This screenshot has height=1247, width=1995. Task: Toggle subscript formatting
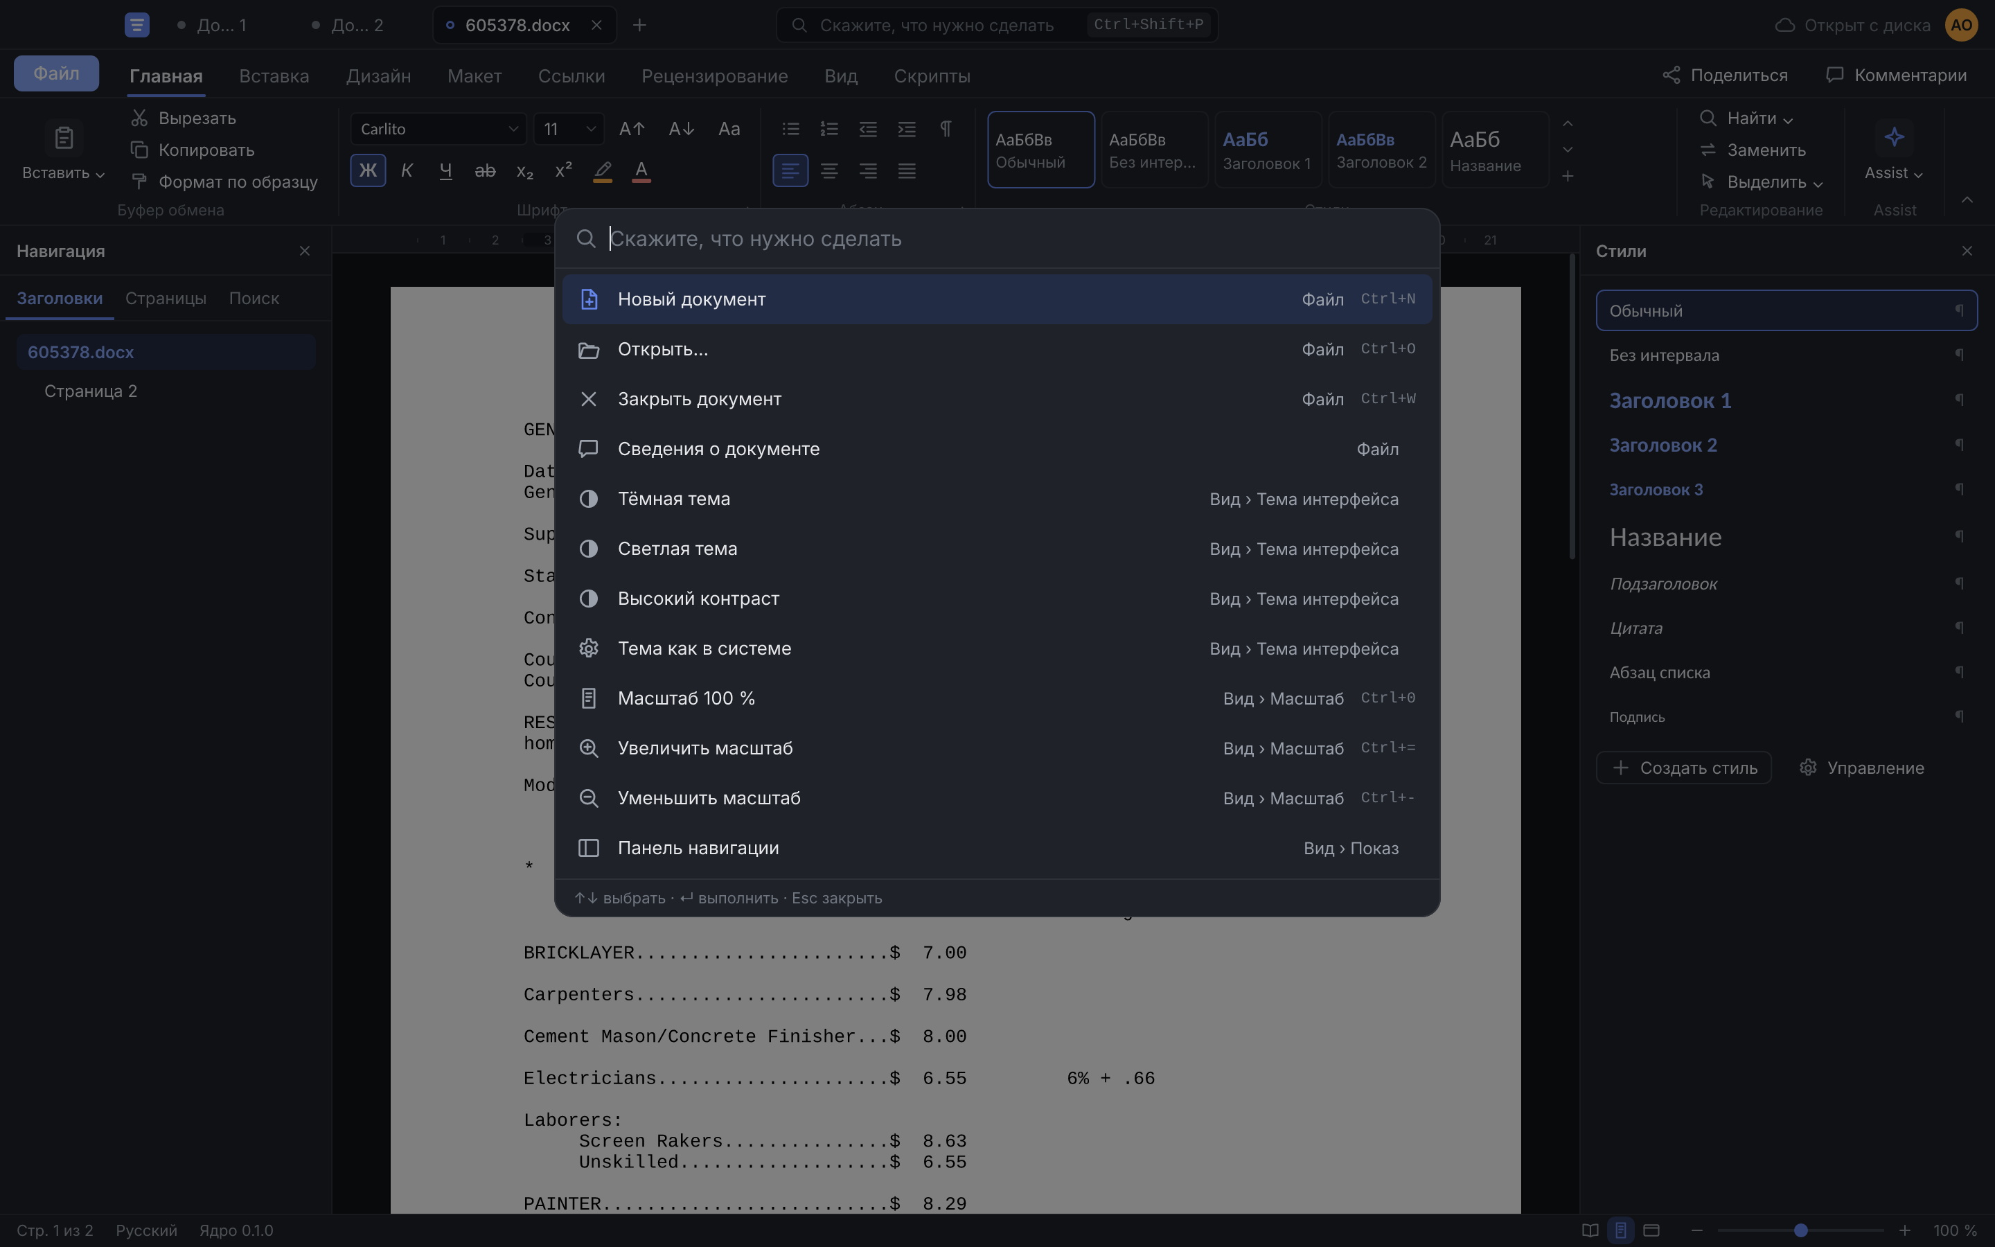pyautogui.click(x=524, y=170)
